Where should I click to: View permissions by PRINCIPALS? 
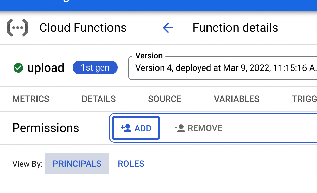point(77,164)
